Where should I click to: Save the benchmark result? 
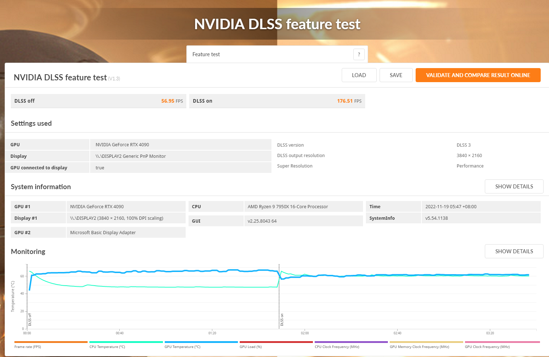396,75
